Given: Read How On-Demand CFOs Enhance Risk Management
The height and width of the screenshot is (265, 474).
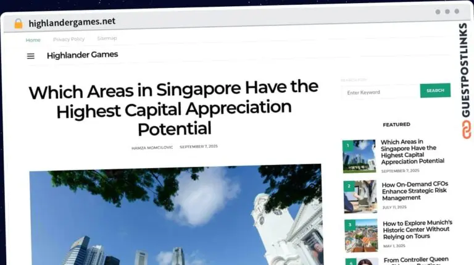Looking at the screenshot, I should point(414,191).
